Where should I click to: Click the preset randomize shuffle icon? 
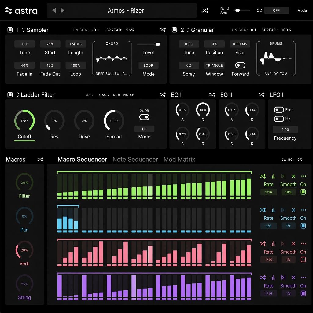205,10
